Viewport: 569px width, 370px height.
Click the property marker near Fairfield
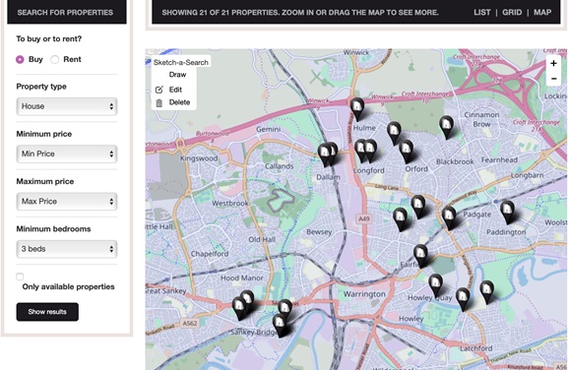420,256
